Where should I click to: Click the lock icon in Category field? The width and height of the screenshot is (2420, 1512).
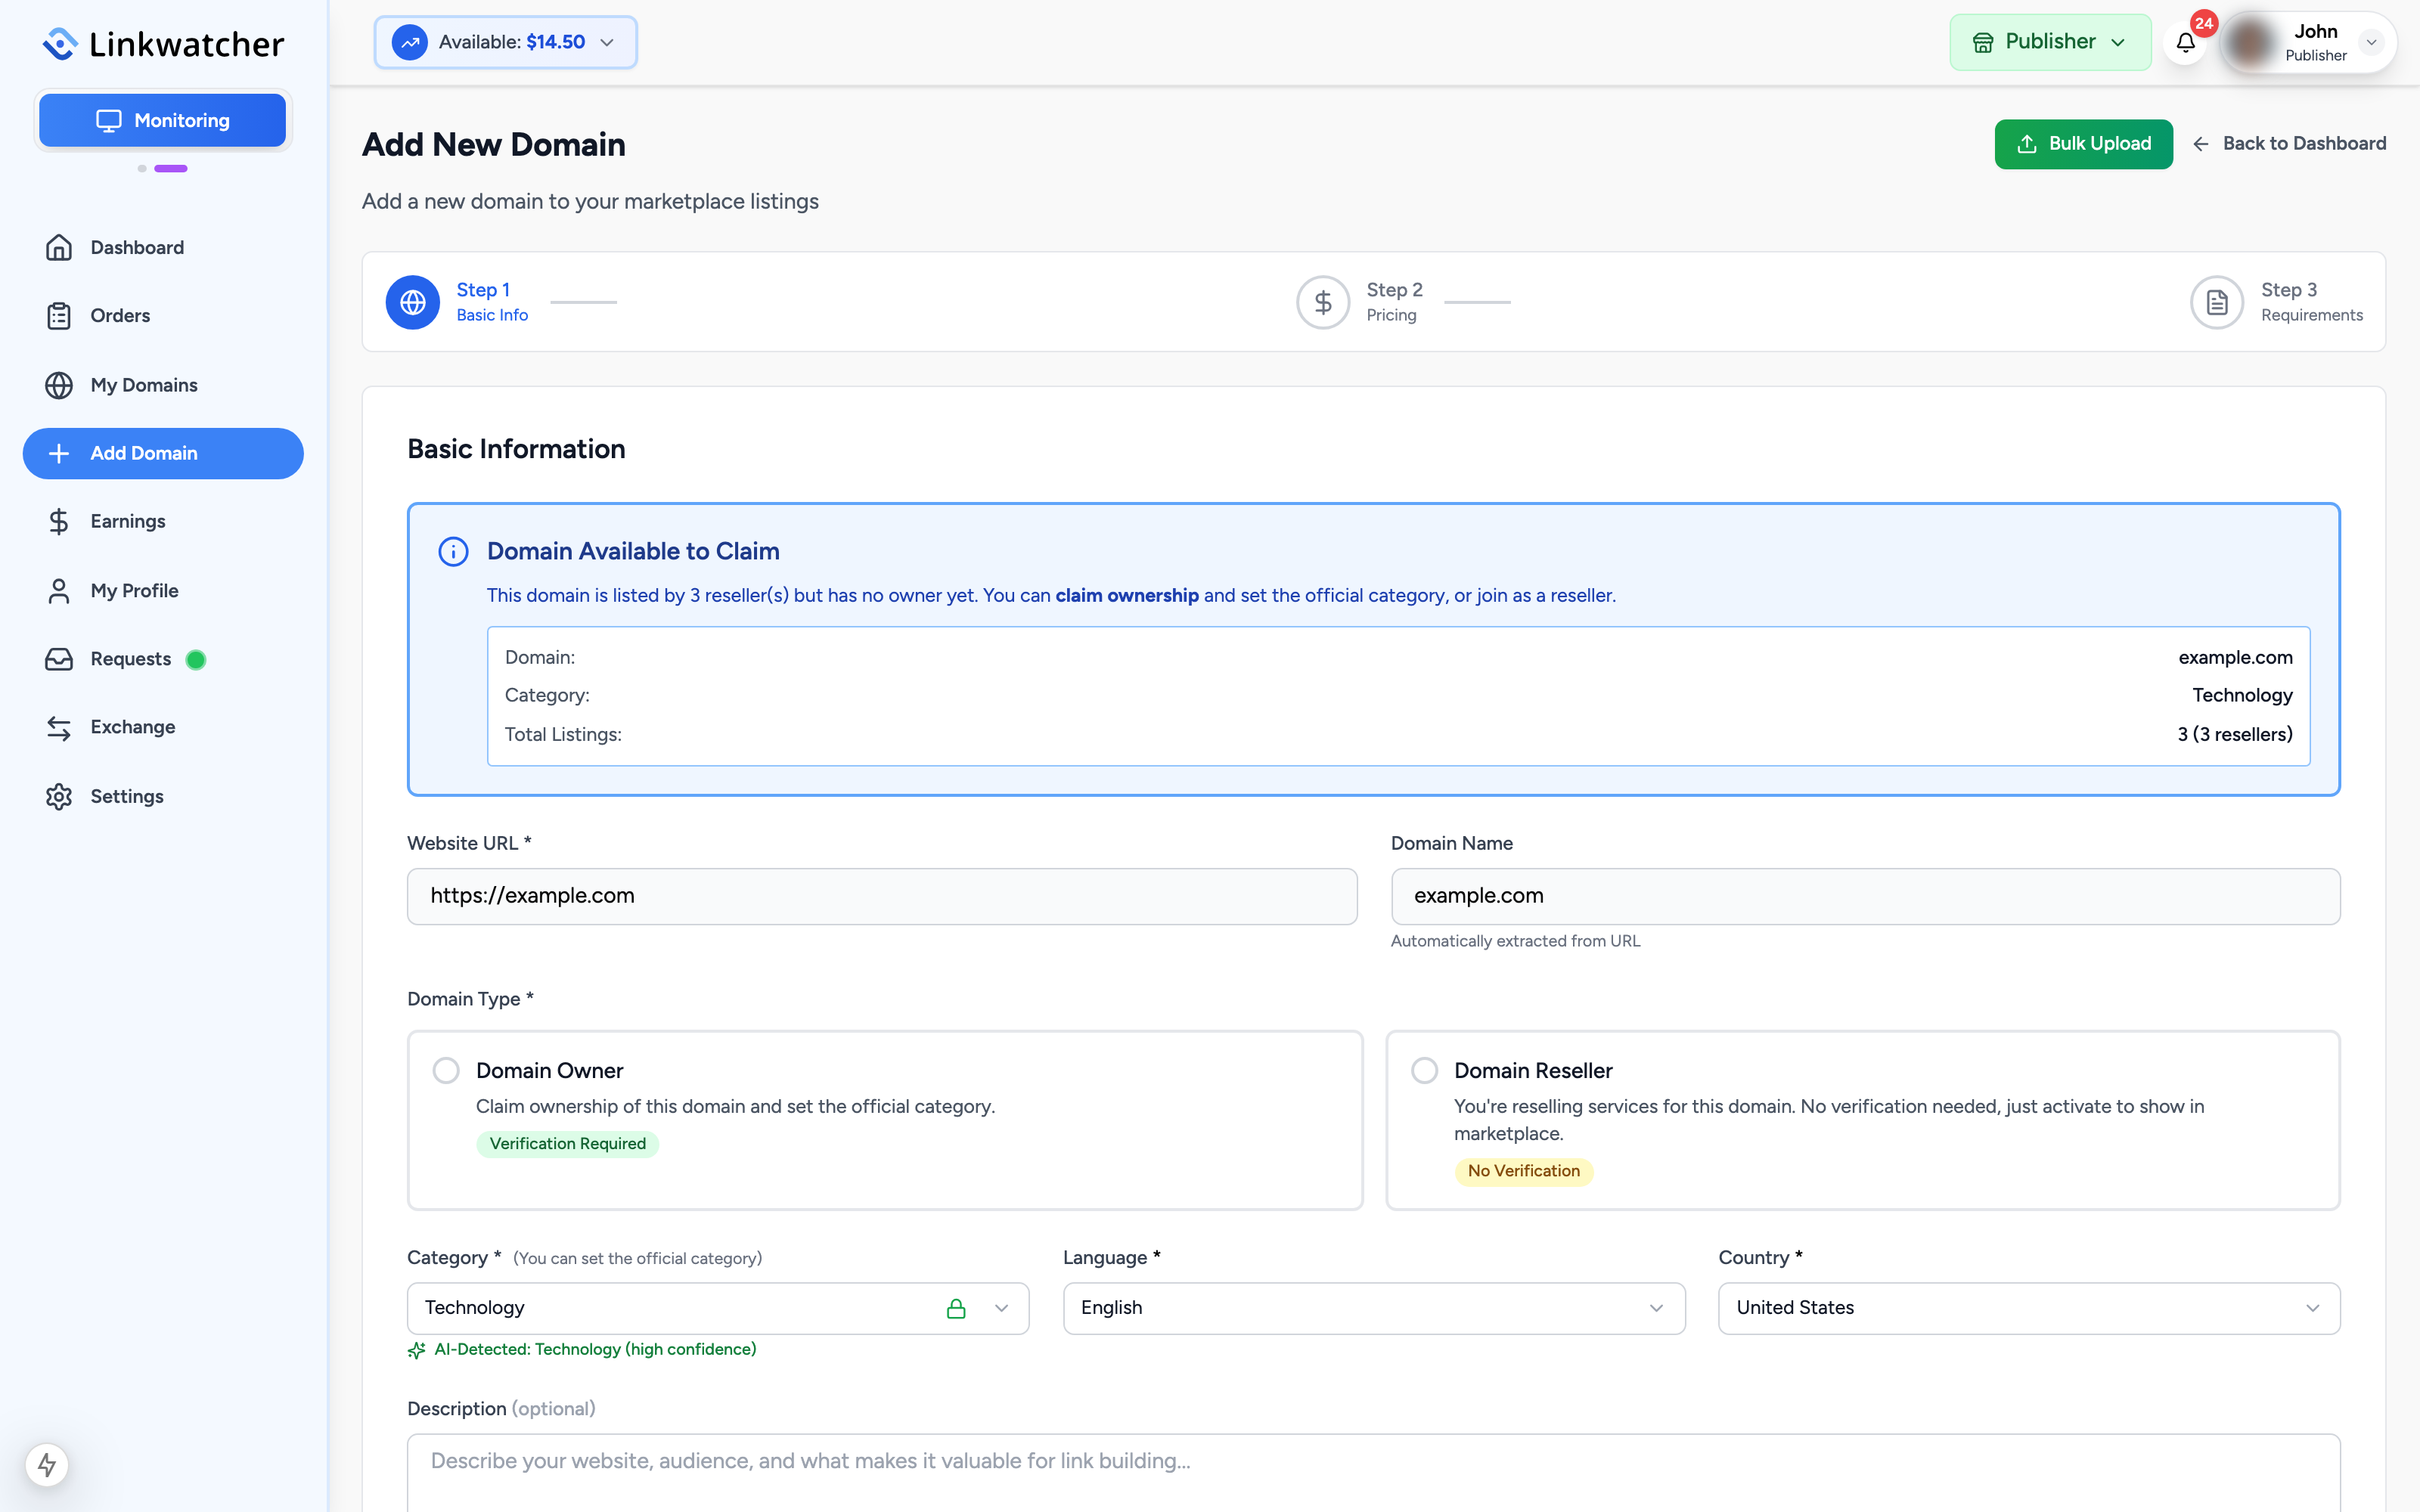tap(956, 1308)
